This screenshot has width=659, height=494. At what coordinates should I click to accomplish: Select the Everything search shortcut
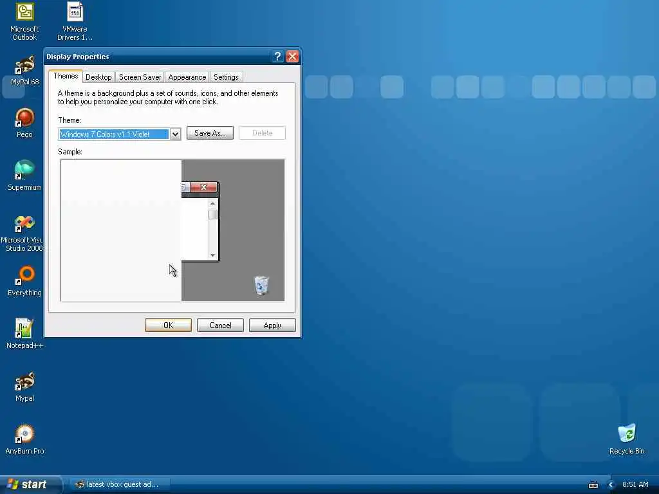click(x=25, y=282)
